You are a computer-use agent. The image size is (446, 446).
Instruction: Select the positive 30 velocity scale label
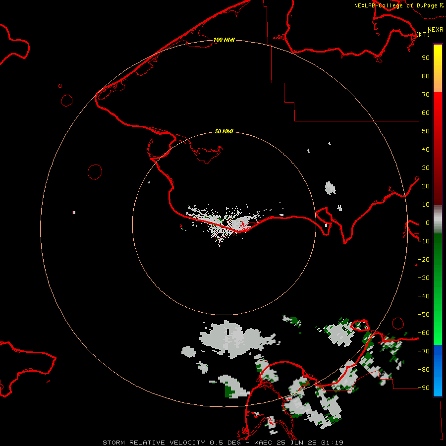coord(426,168)
